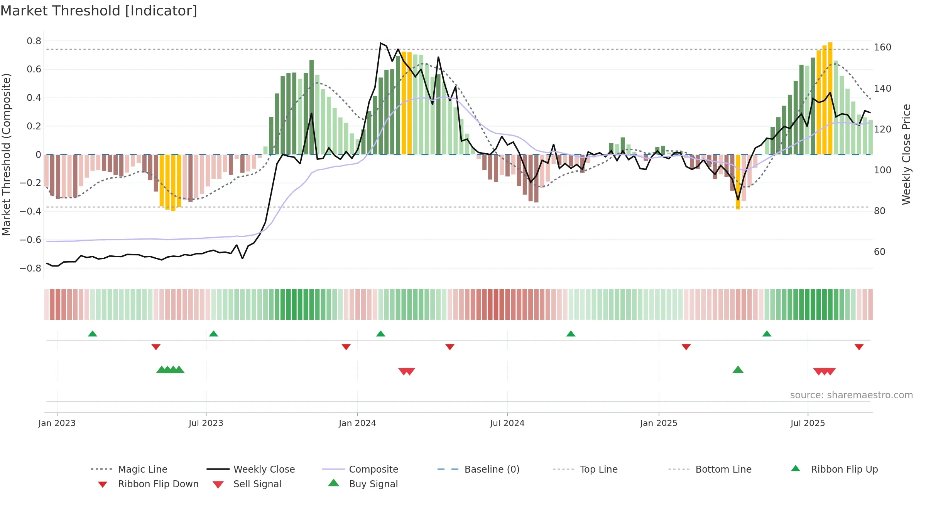Click the left axis '0.8' tick label
This screenshot has width=926, height=520.
coord(34,41)
